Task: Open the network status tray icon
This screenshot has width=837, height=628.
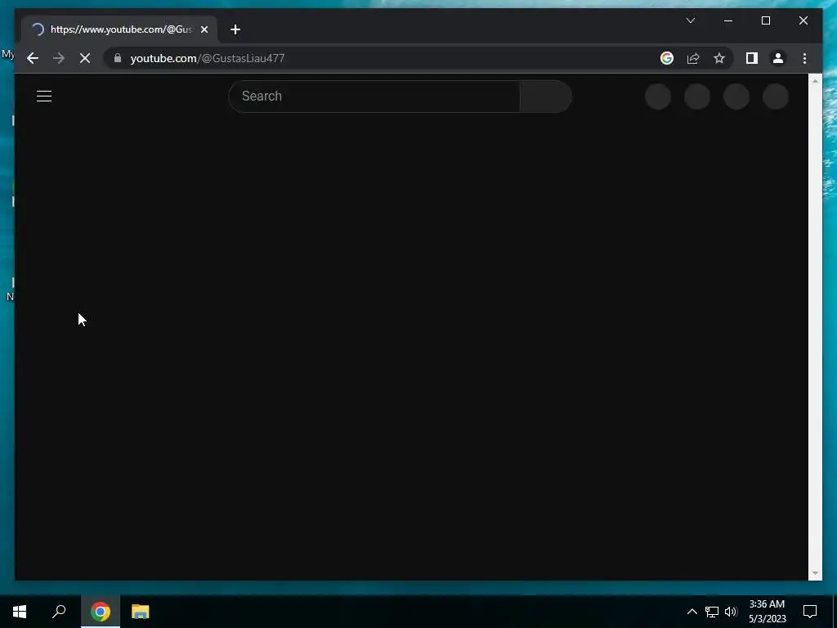Action: coord(712,612)
